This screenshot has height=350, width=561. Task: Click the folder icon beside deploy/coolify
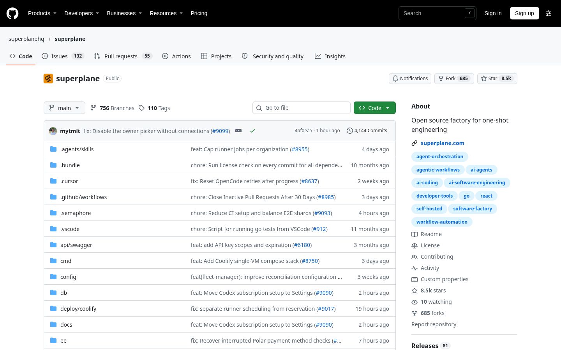pyautogui.click(x=53, y=309)
